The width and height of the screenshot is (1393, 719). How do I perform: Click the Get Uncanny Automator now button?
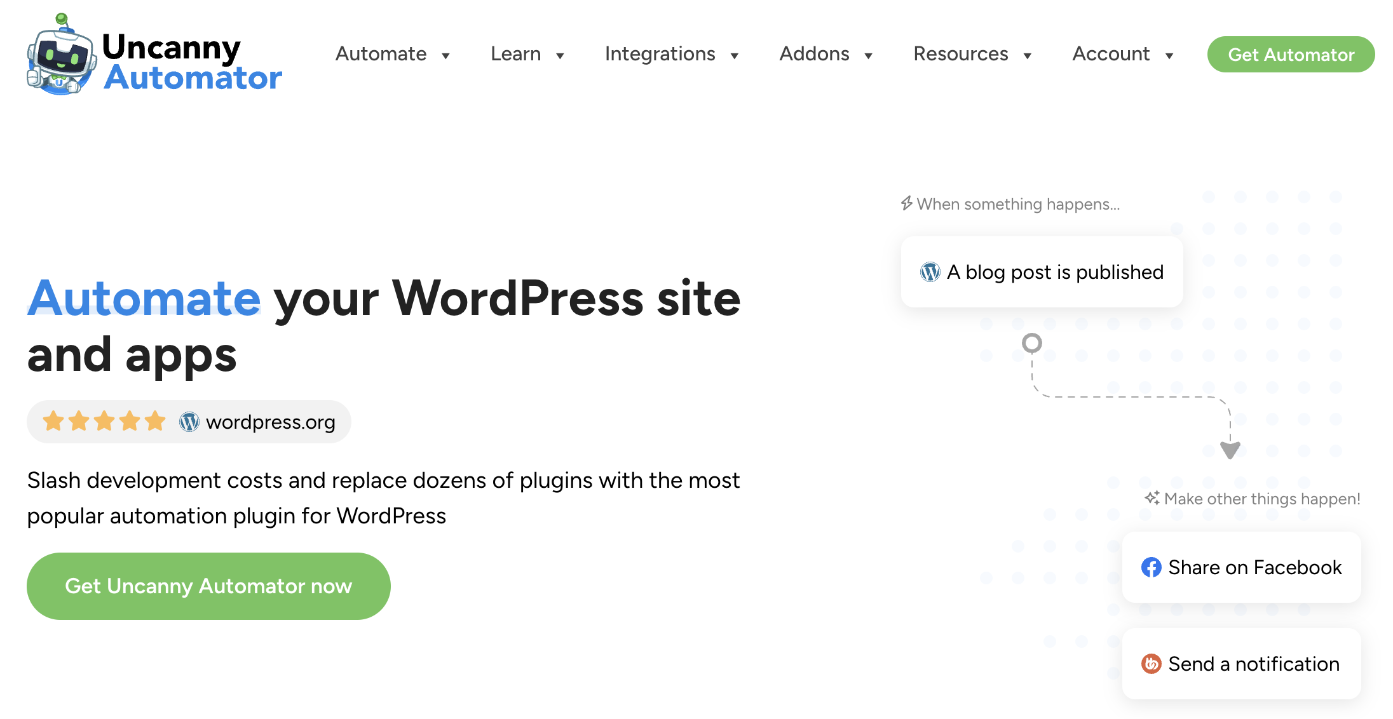(208, 586)
